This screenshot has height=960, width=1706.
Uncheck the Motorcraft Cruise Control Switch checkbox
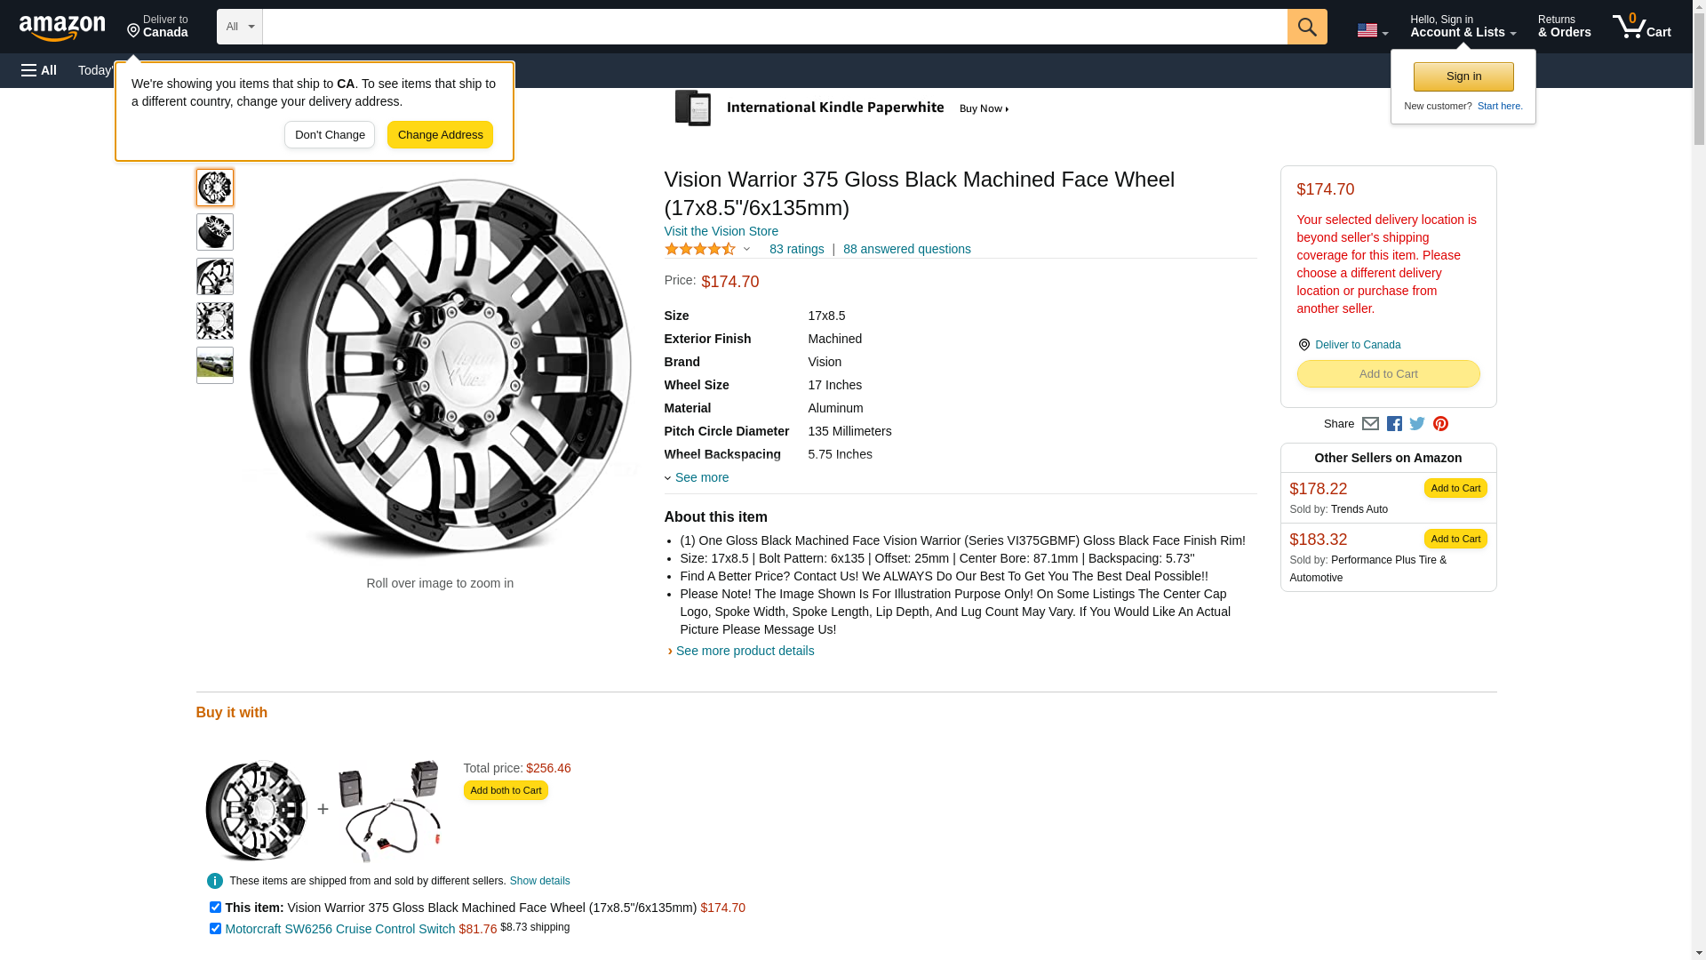(x=215, y=929)
